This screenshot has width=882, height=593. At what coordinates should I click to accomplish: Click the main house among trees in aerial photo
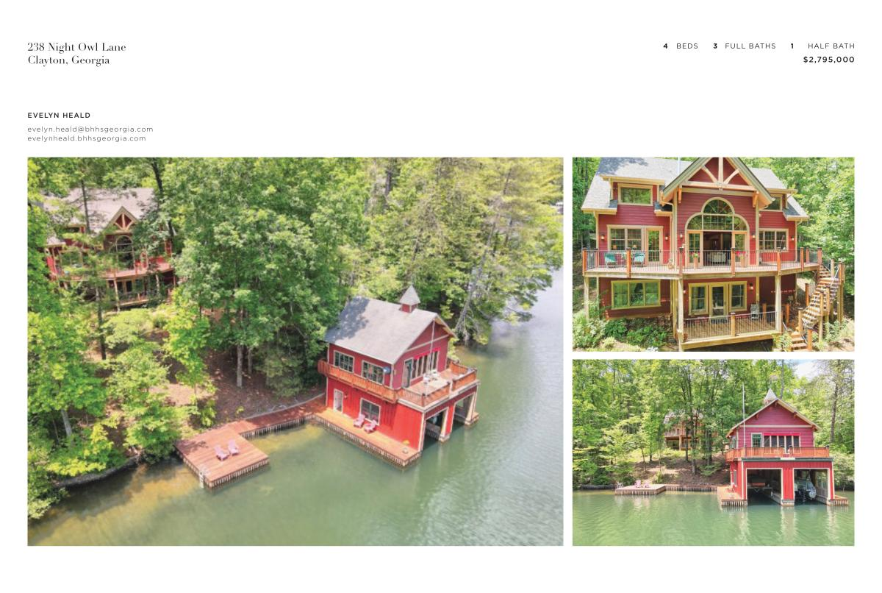click(110, 246)
